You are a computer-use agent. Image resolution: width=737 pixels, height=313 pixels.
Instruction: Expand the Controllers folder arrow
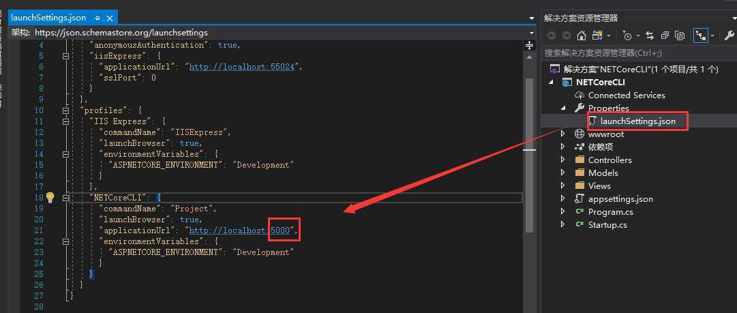click(x=562, y=160)
